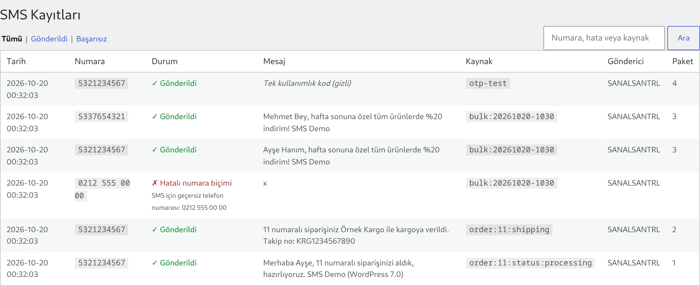This screenshot has height=286, width=700.
Task: Click the otp-test source tag
Action: coord(488,83)
